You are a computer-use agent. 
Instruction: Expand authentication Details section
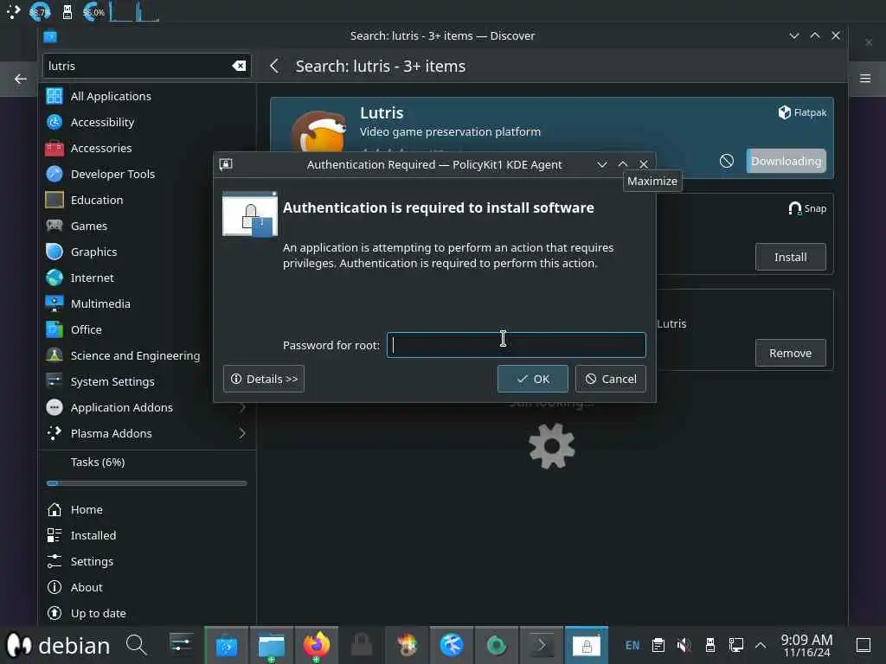(264, 379)
